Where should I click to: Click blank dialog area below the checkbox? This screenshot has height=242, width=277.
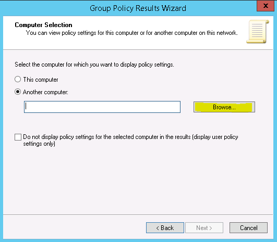(x=138, y=180)
